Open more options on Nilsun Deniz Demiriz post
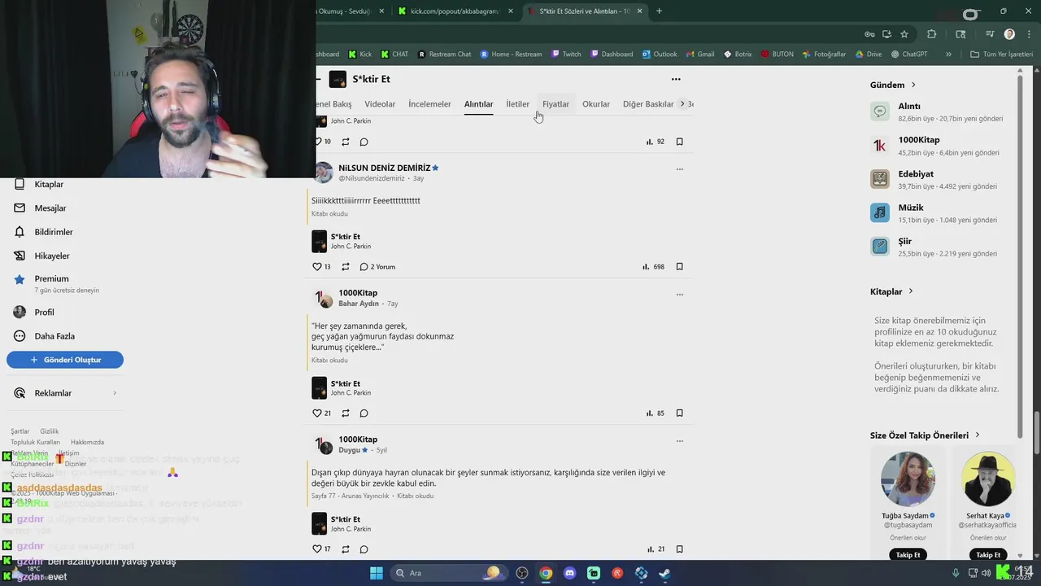This screenshot has height=586, width=1041. pyautogui.click(x=680, y=169)
